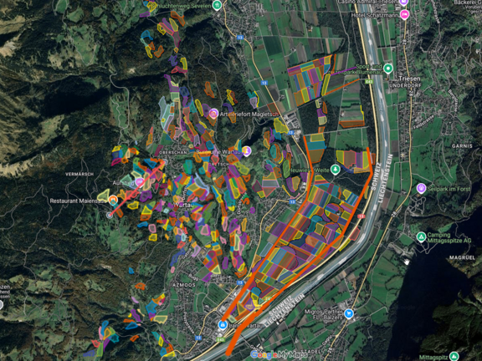Click the Schluchtenweg Sevelen green hiking pin

[x=217, y=5]
